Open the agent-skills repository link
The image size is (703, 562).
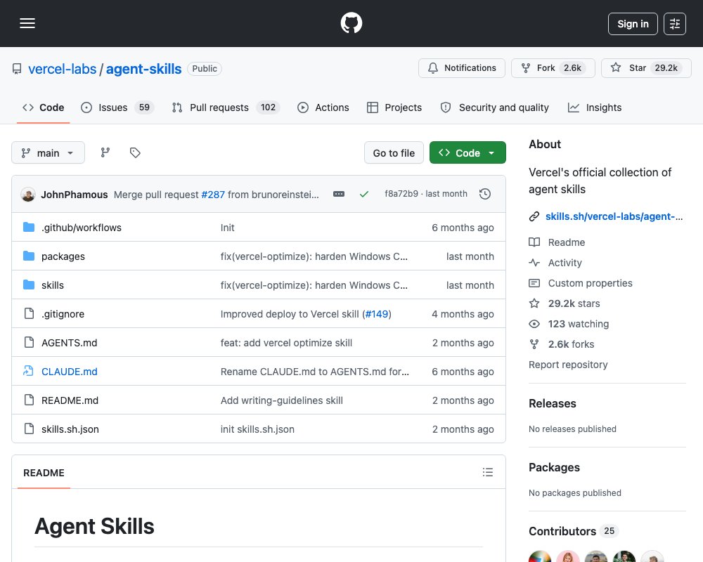tap(143, 69)
